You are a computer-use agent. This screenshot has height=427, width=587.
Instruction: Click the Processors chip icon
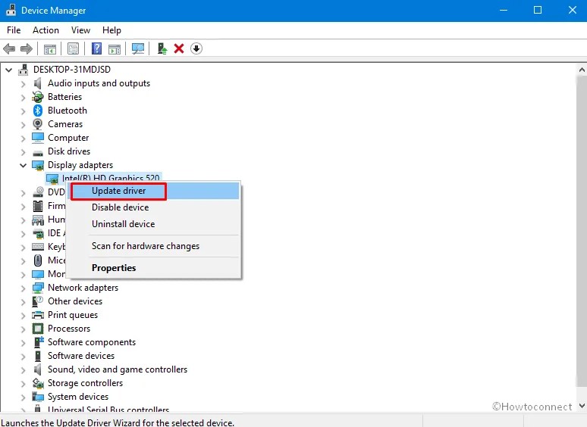(37, 329)
